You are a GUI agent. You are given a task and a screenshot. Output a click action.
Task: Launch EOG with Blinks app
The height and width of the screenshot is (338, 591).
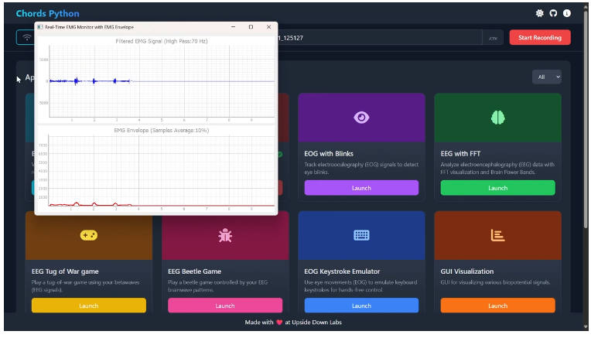(x=361, y=188)
